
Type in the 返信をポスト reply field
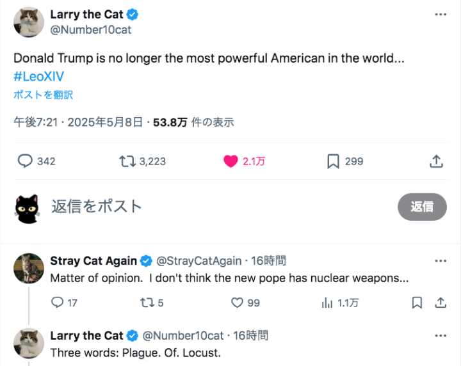pyautogui.click(x=192, y=206)
